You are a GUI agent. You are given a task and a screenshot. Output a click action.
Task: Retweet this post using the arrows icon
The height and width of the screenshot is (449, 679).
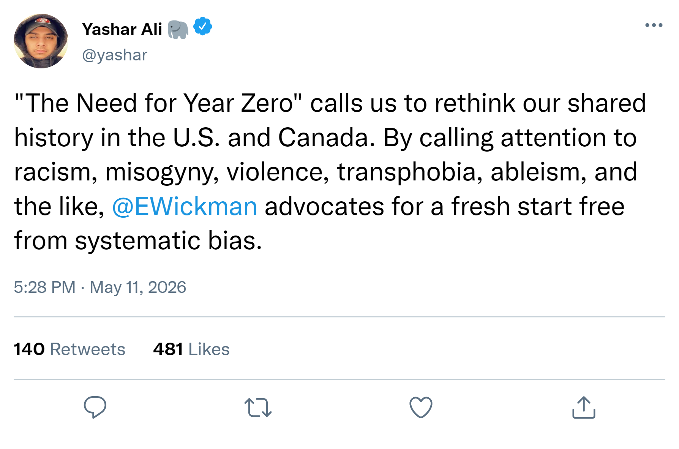click(258, 407)
